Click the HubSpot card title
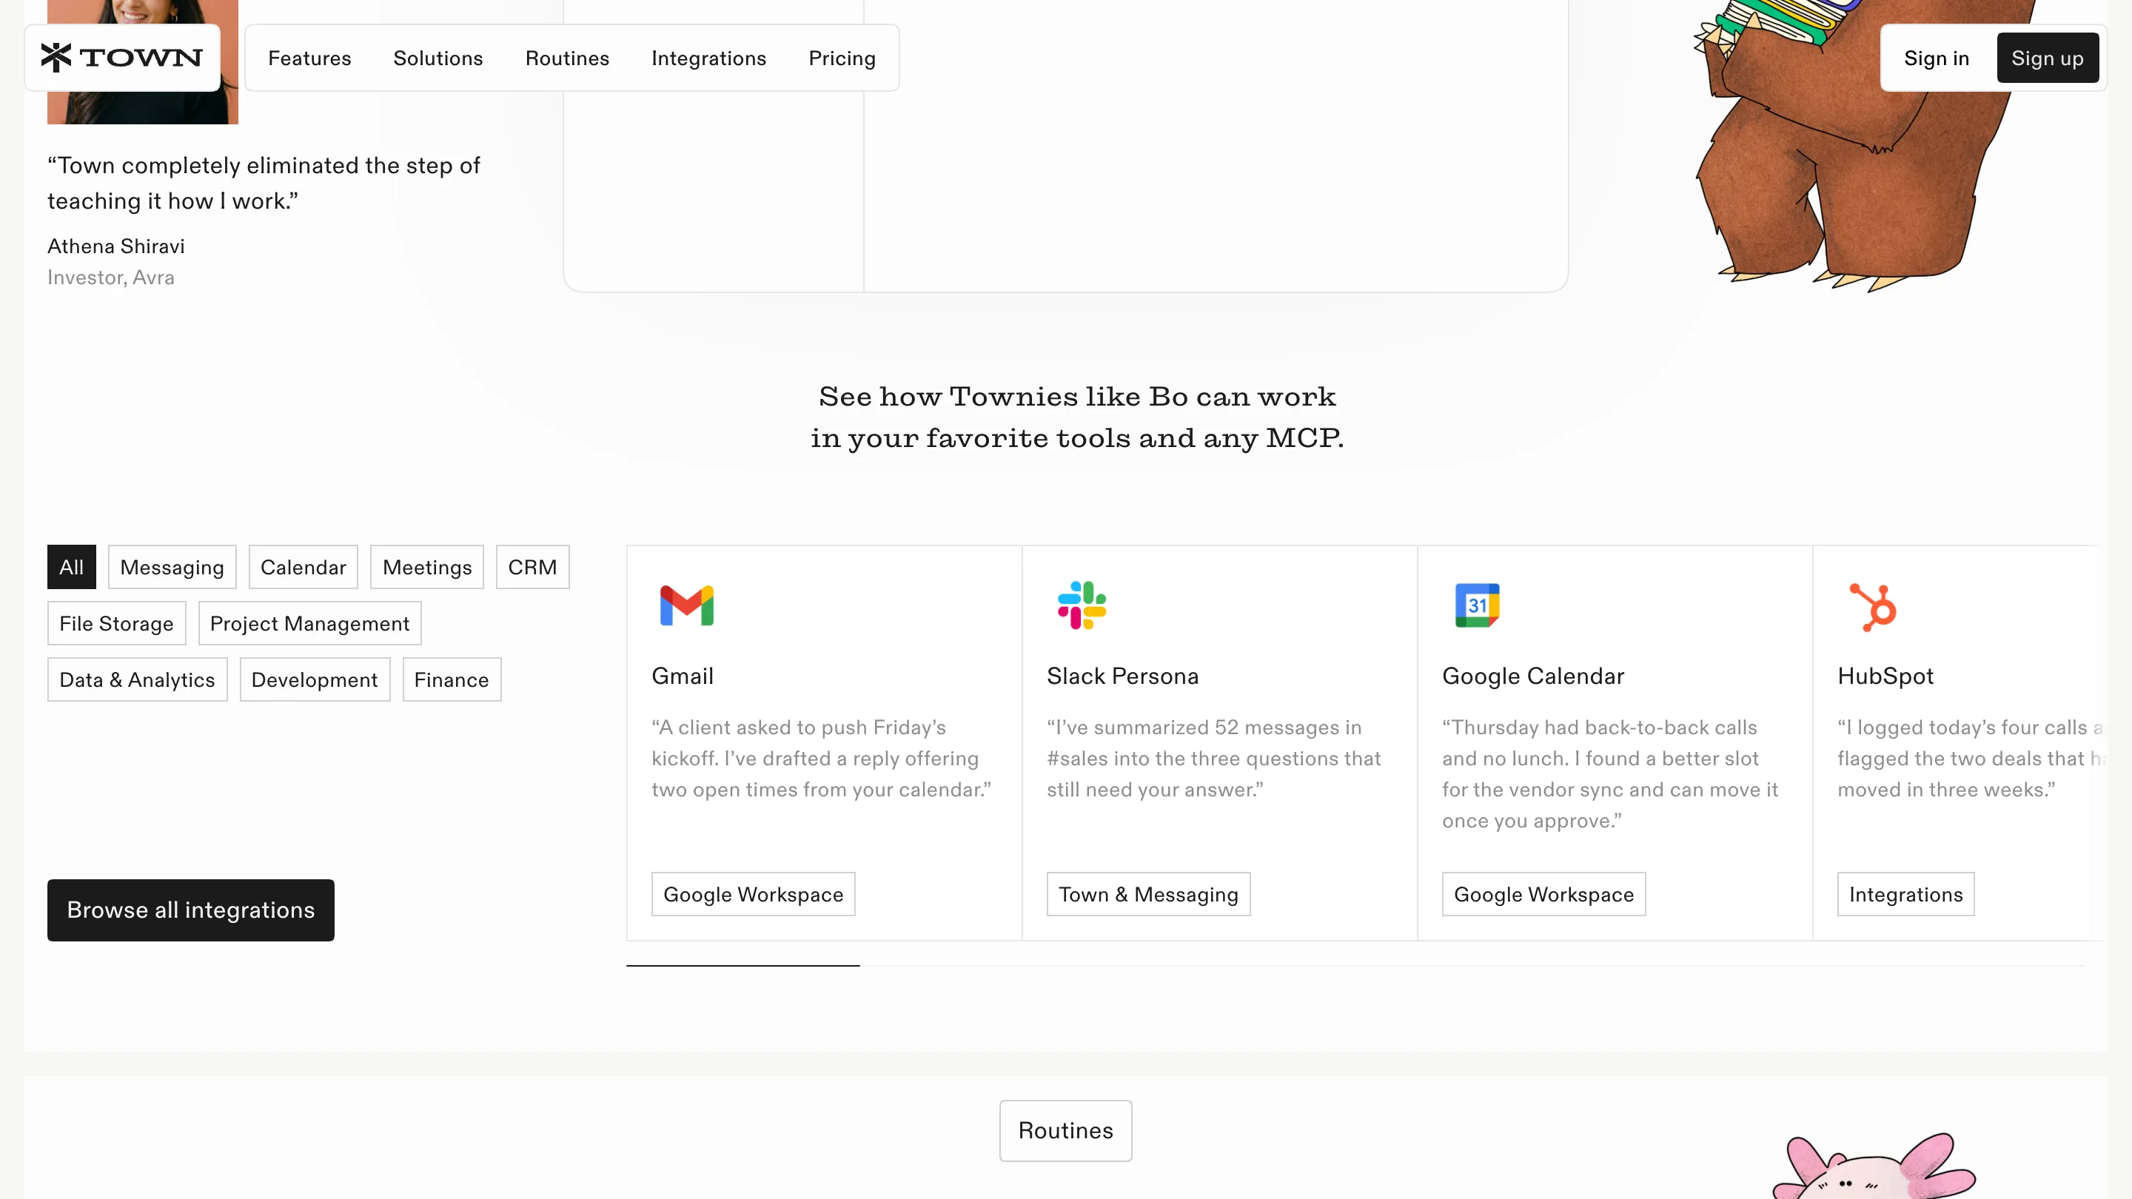Screen dimensions: 2132x1199 [x=1885, y=676]
